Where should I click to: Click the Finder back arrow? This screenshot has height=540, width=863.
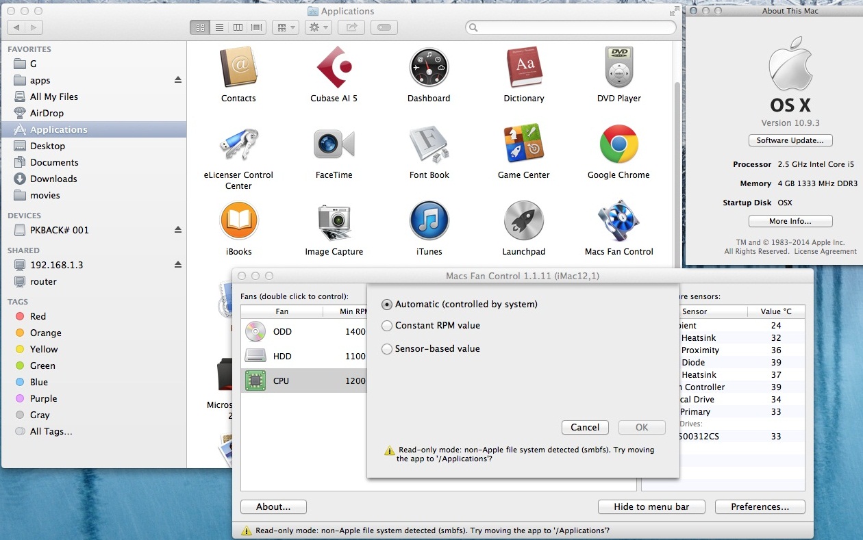click(x=16, y=27)
